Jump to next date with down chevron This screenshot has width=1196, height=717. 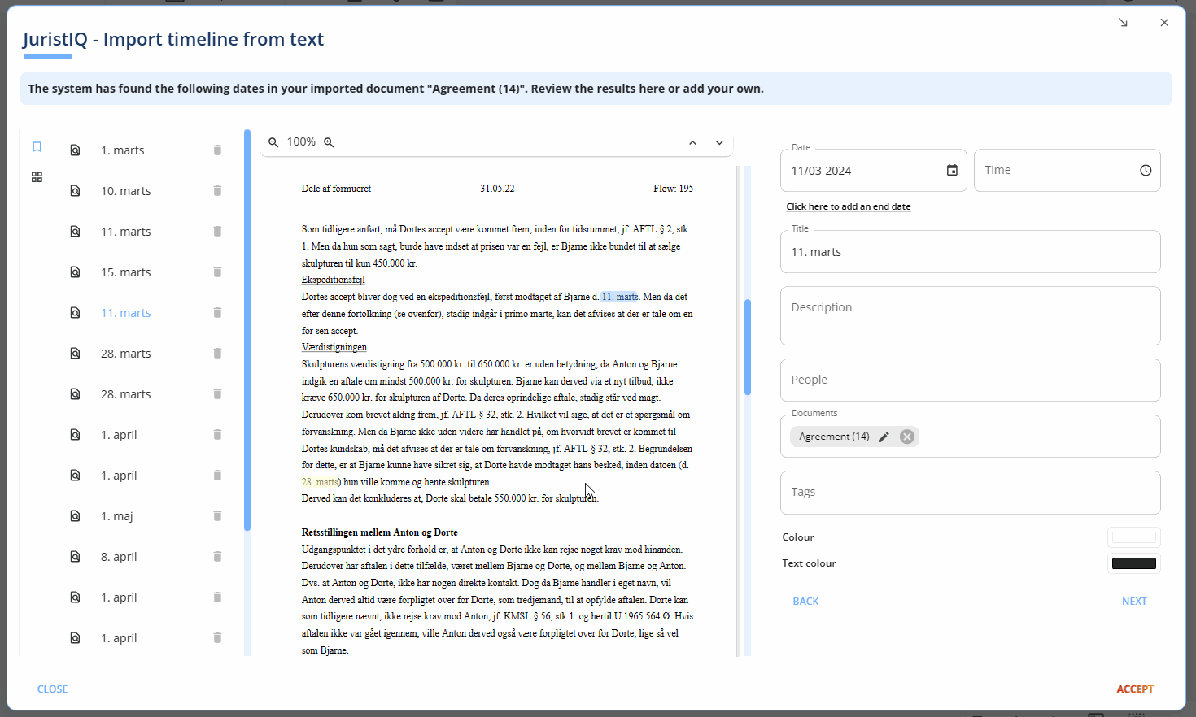pyautogui.click(x=719, y=142)
